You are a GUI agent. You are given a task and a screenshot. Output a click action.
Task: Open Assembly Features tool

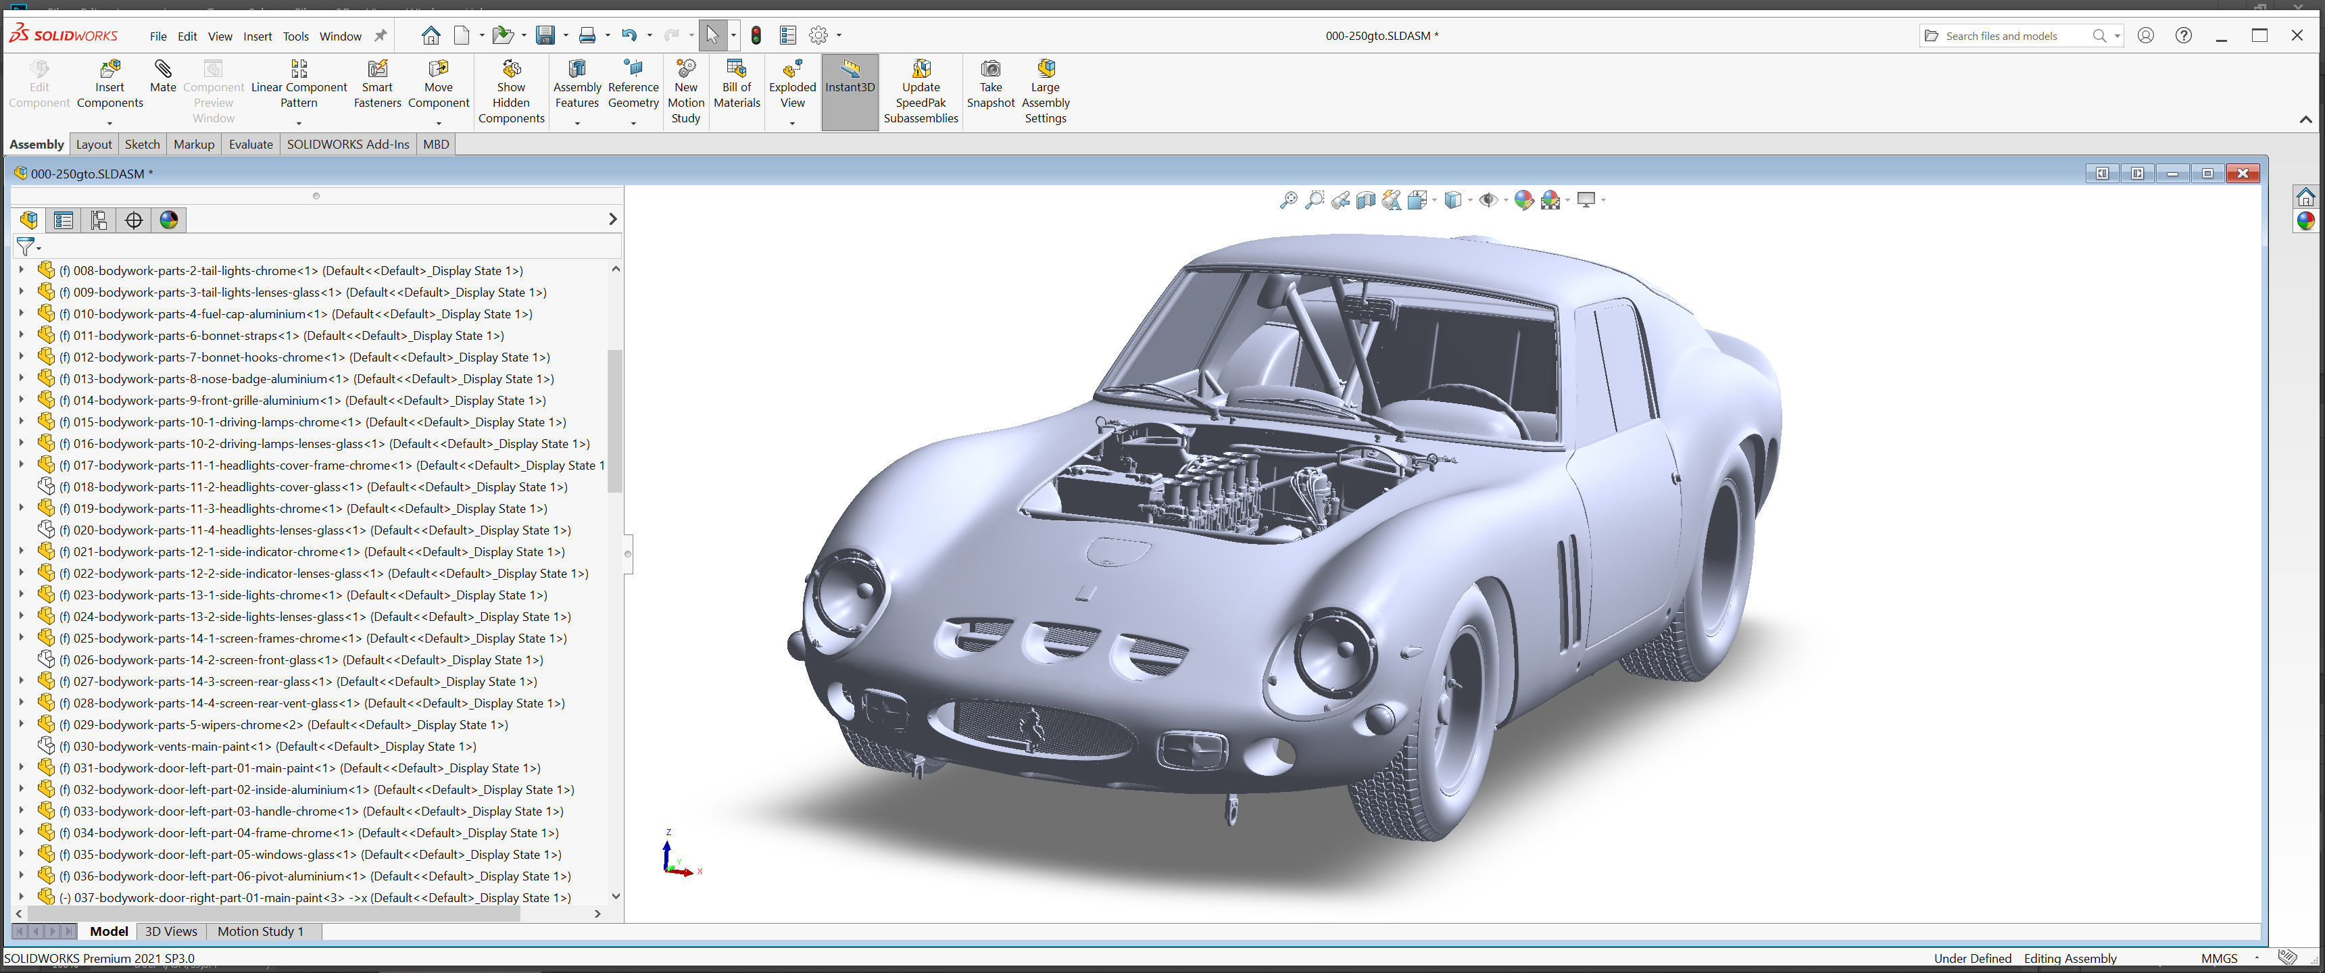click(577, 85)
